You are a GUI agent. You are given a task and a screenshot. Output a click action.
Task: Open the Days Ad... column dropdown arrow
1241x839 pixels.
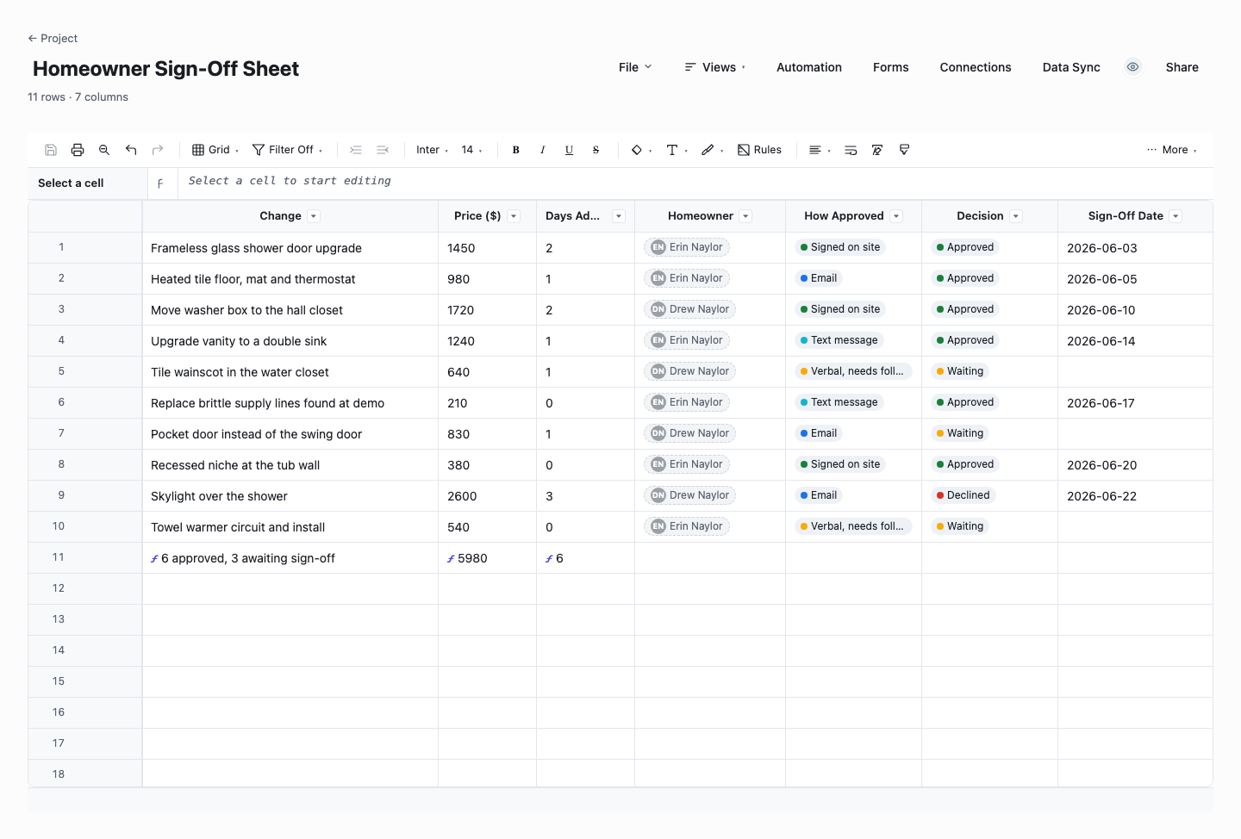tap(619, 216)
